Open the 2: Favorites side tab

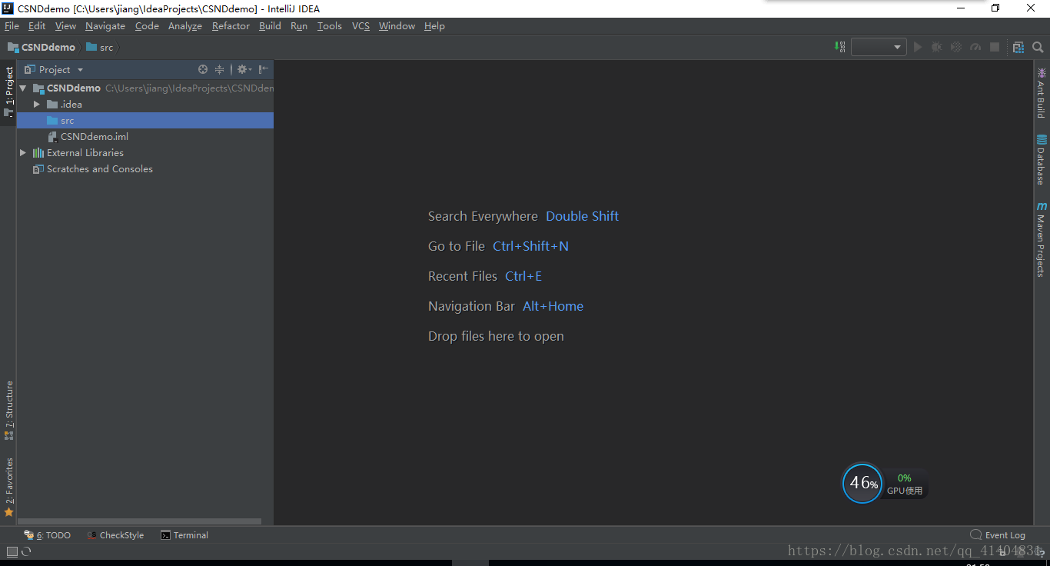8,487
